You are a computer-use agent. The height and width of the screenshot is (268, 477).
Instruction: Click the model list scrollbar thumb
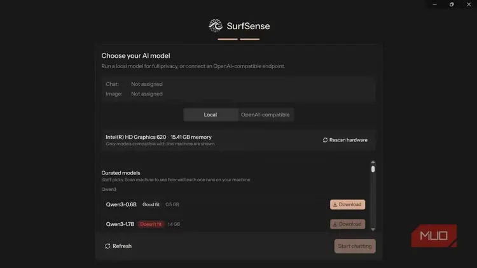pyautogui.click(x=373, y=169)
